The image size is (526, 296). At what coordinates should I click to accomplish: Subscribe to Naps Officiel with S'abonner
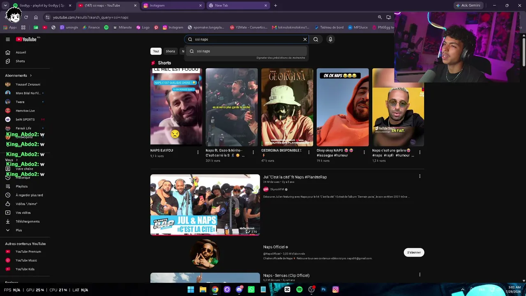[x=414, y=252]
